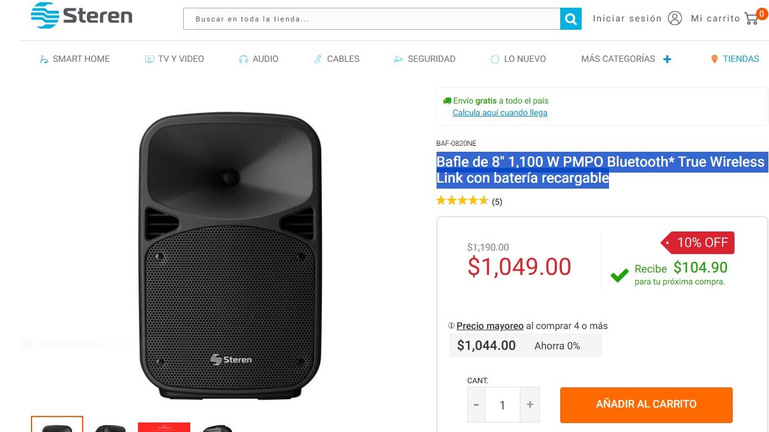Viewport: 769px width, 432px height.
Task: Click the Seguridad camera icon
Action: [x=398, y=60]
